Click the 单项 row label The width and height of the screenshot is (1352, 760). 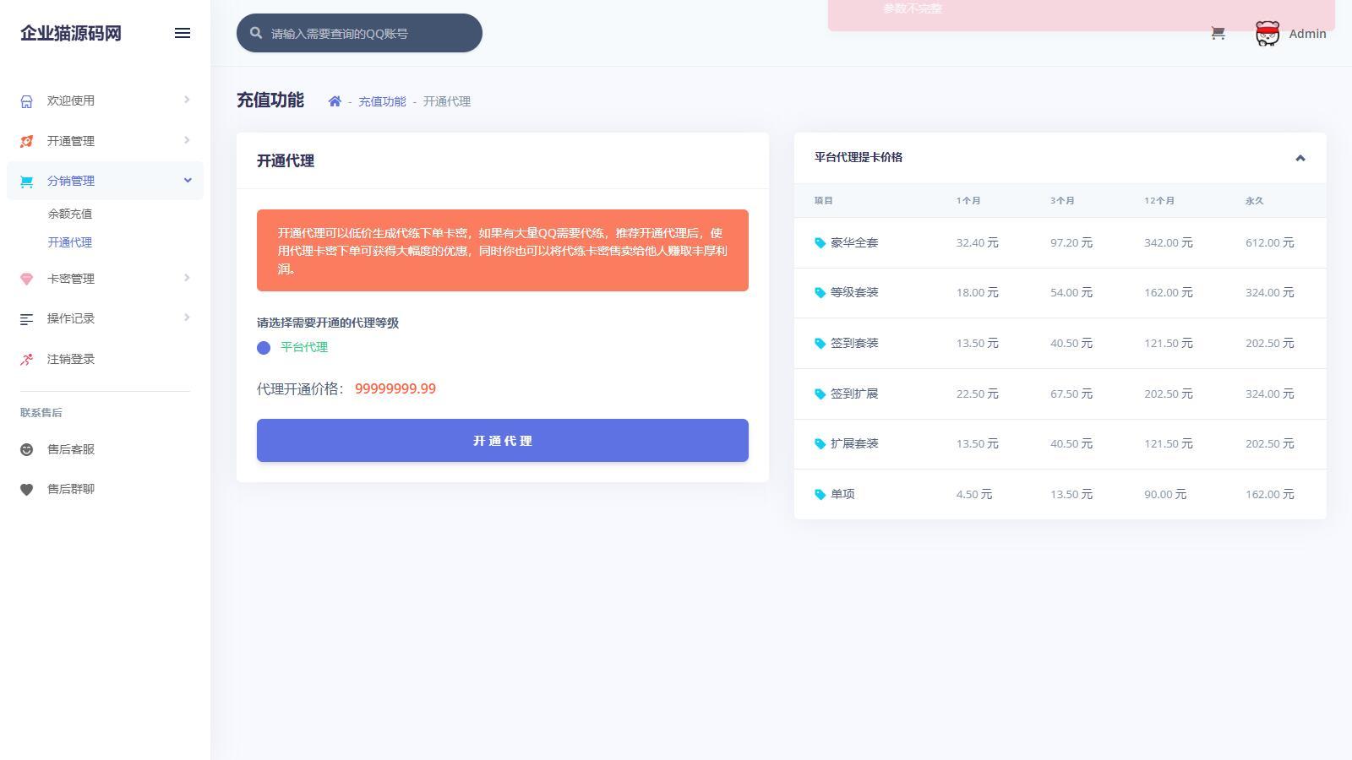tap(842, 495)
